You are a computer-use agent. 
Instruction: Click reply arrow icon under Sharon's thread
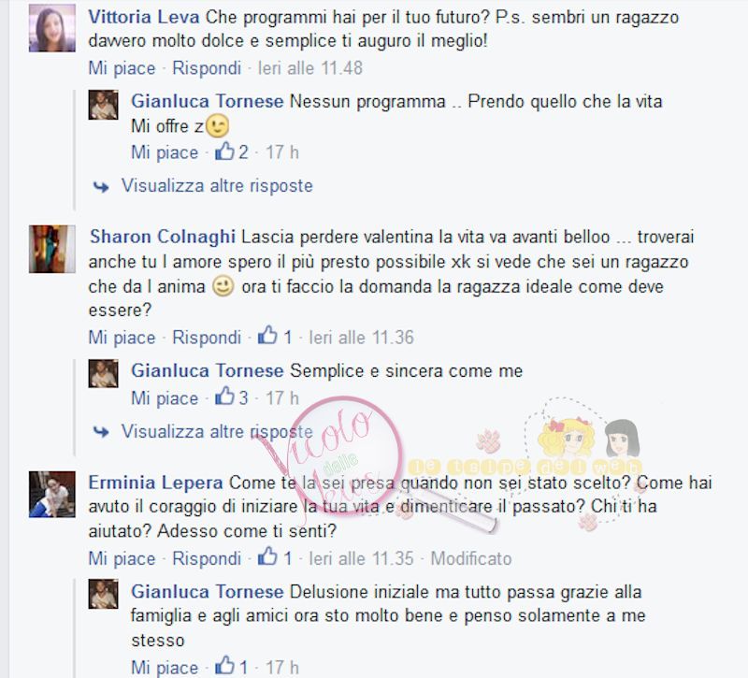point(101,432)
